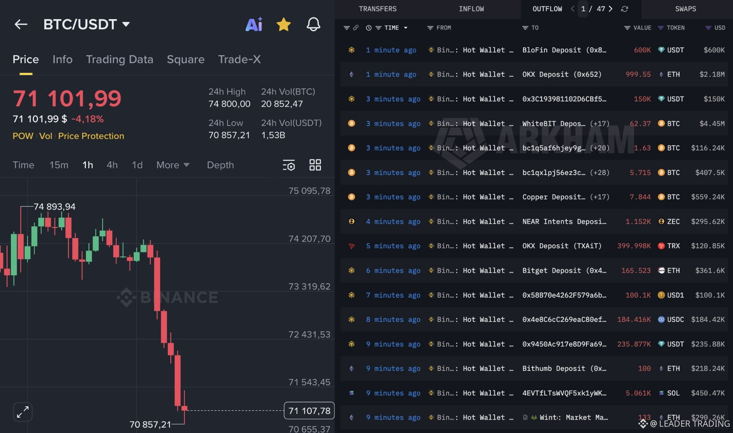
Task: Go to the previous transfers page
Action: pos(572,9)
